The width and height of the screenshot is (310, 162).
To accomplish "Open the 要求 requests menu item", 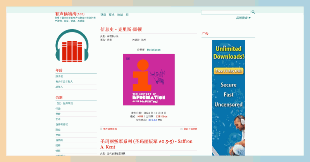I will (112, 15).
